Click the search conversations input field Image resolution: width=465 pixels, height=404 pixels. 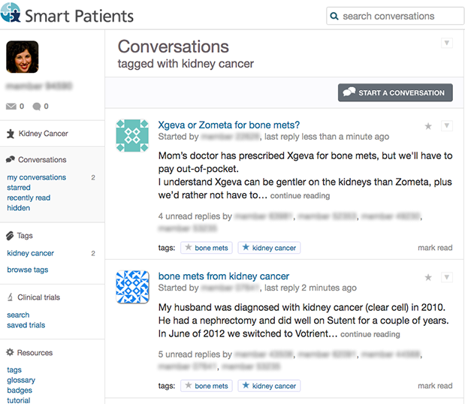point(395,16)
